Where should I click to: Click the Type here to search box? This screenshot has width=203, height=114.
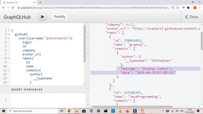tap(33, 111)
